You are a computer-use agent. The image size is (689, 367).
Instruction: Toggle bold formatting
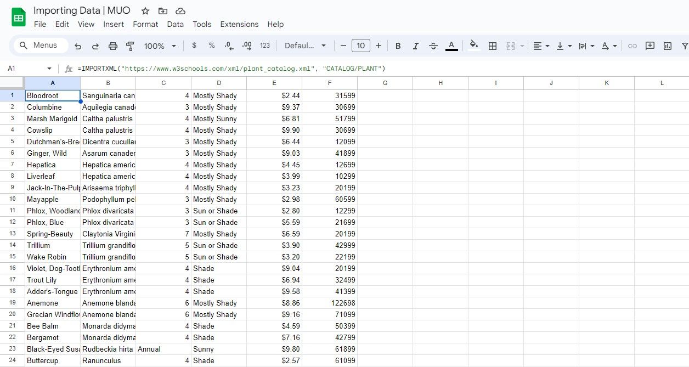[398, 46]
